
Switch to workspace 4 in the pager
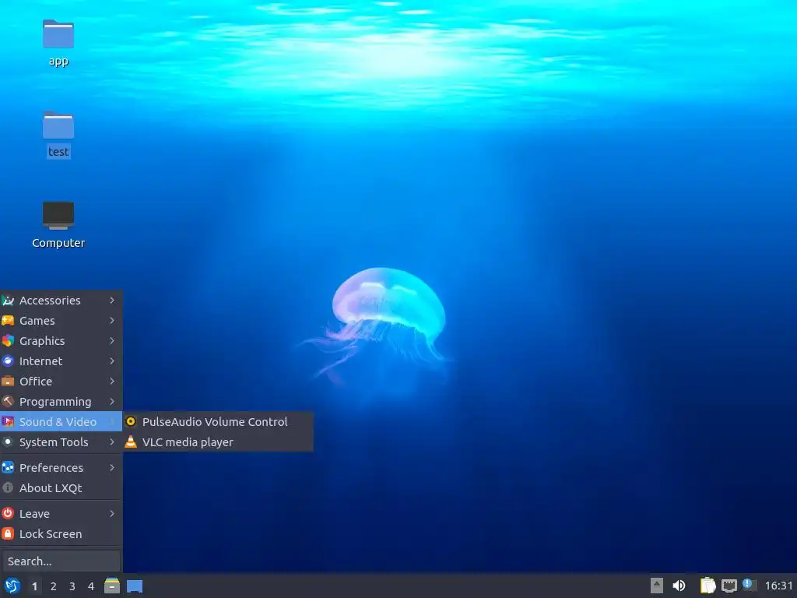click(x=91, y=586)
